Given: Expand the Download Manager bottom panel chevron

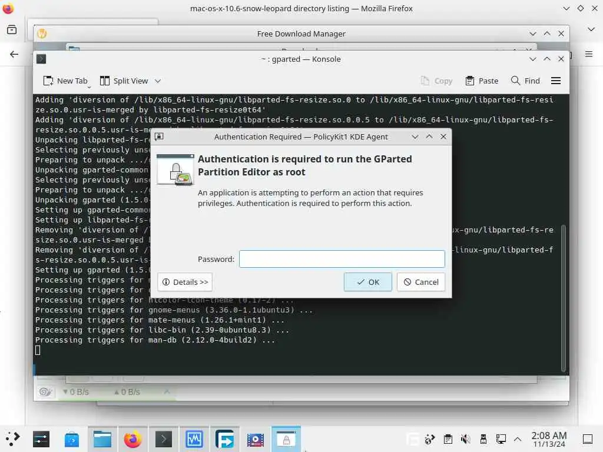Looking at the screenshot, I should click(167, 391).
